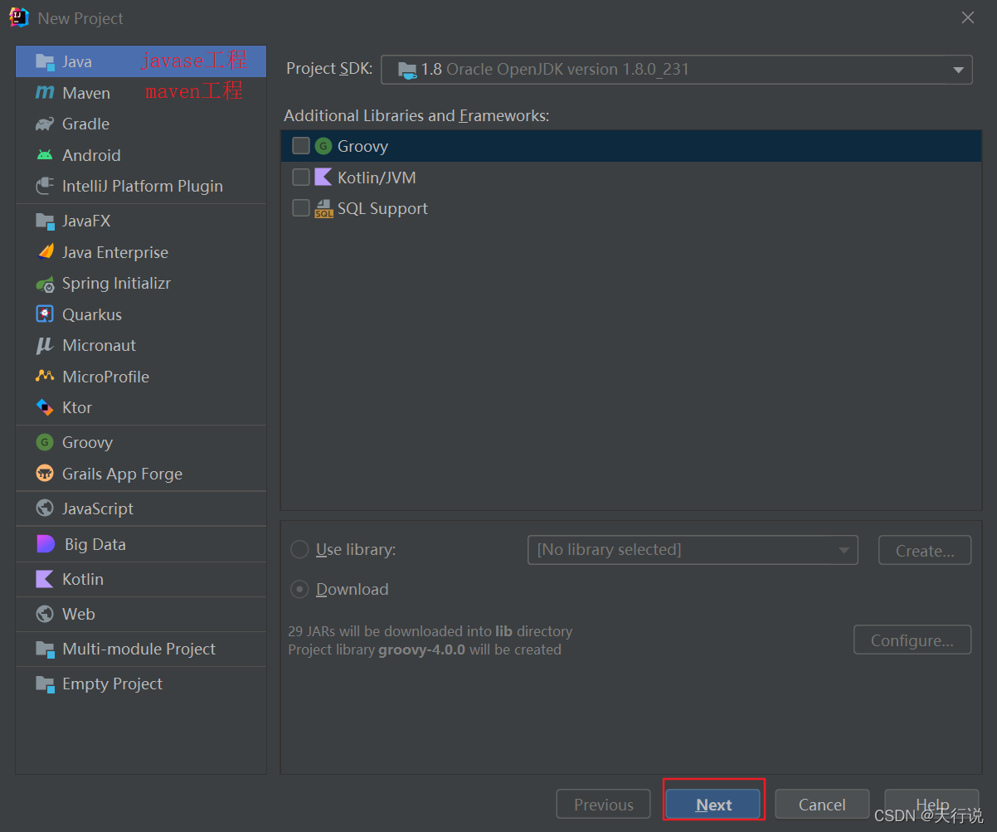997x832 pixels.
Task: Select Gradle project type label
Action: (85, 124)
